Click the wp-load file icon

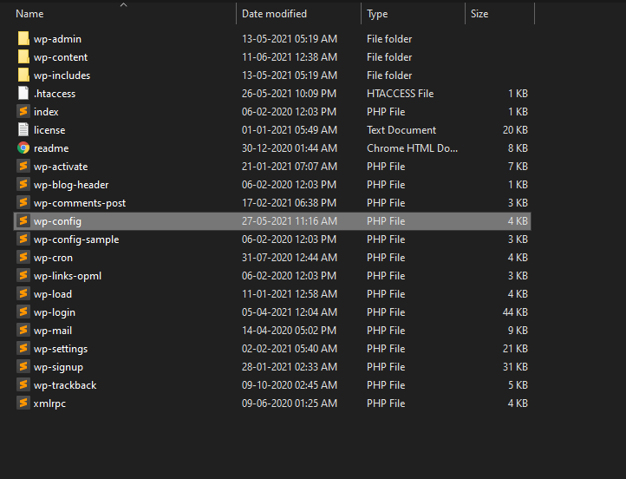click(23, 293)
